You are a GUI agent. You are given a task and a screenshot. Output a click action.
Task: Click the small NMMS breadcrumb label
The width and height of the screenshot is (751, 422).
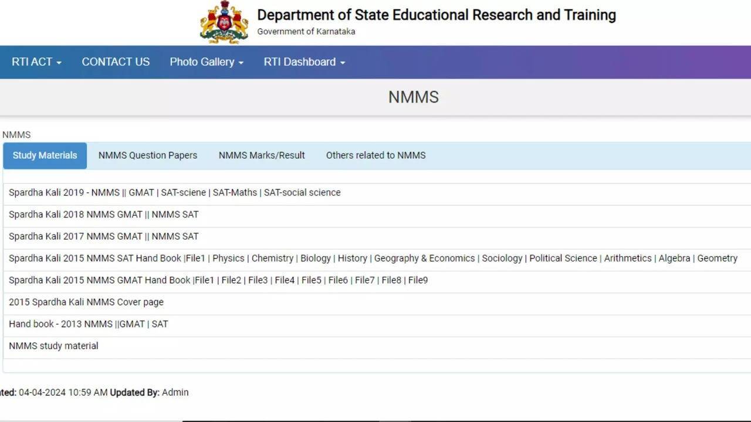[x=16, y=135]
